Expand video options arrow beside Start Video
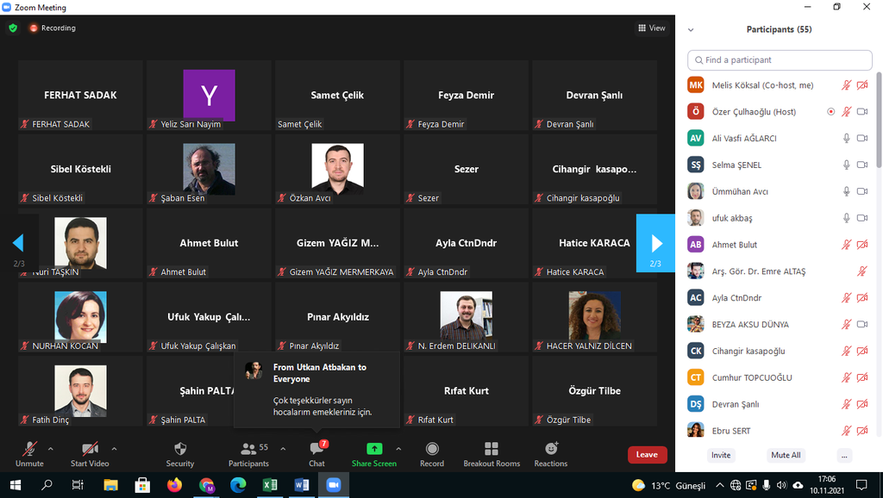This screenshot has height=498, width=883. pyautogui.click(x=115, y=449)
